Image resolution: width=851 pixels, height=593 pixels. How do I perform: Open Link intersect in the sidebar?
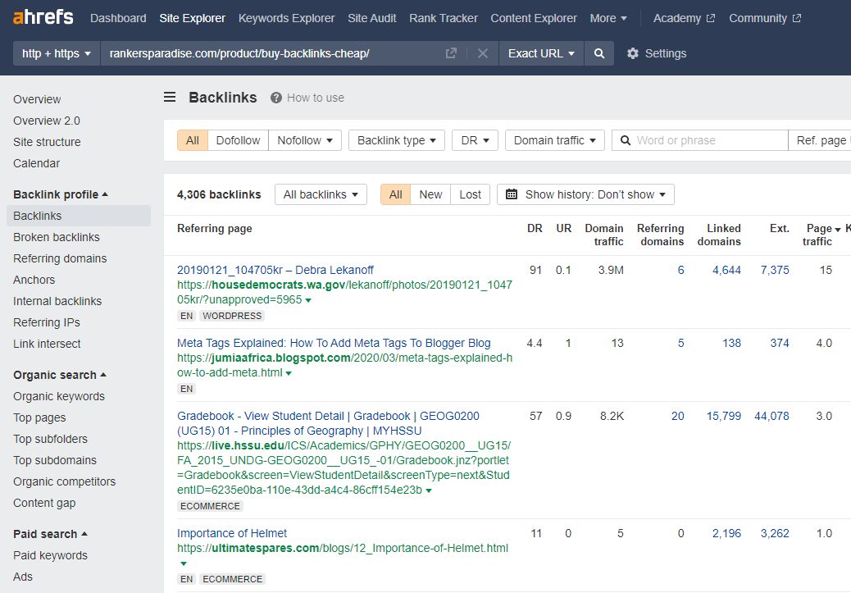(x=47, y=344)
